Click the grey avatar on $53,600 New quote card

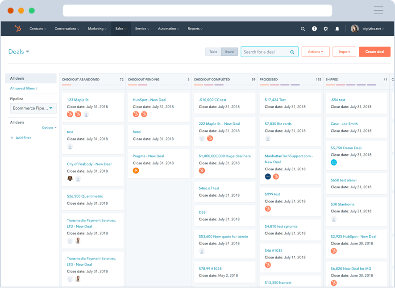[x=202, y=251]
